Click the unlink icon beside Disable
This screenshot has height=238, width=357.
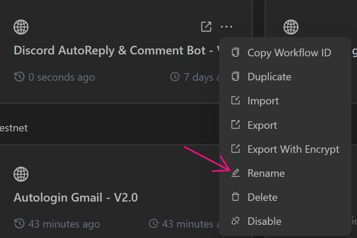[x=235, y=221]
